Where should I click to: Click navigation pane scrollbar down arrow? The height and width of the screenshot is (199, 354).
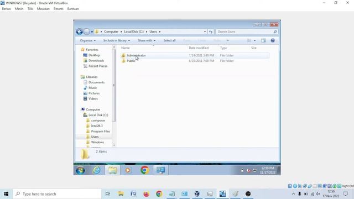pos(114,145)
